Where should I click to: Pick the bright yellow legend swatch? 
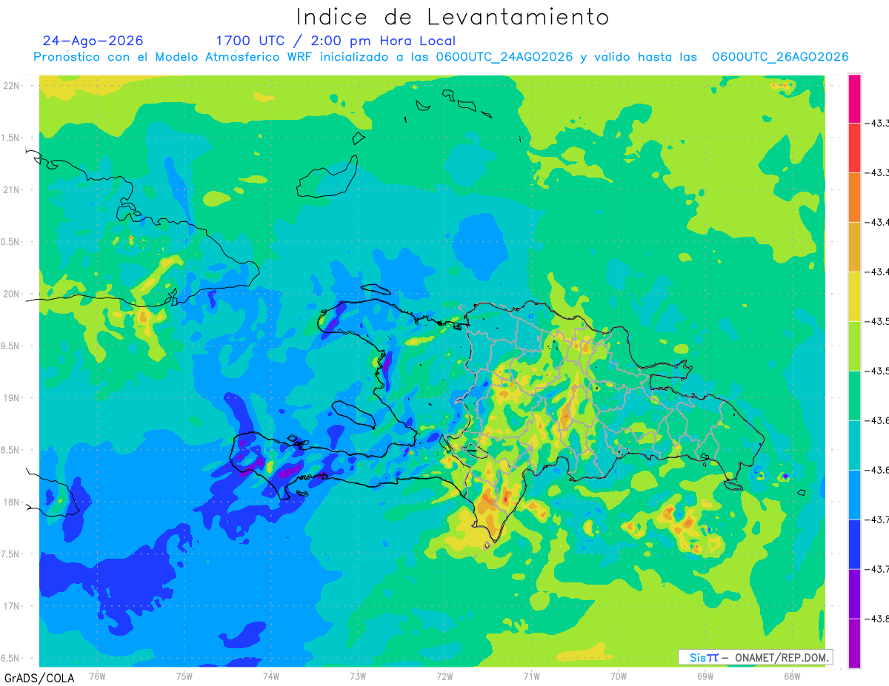click(854, 297)
